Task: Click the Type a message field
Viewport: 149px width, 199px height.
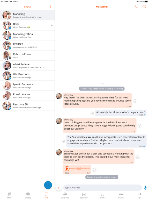Action: point(102,188)
